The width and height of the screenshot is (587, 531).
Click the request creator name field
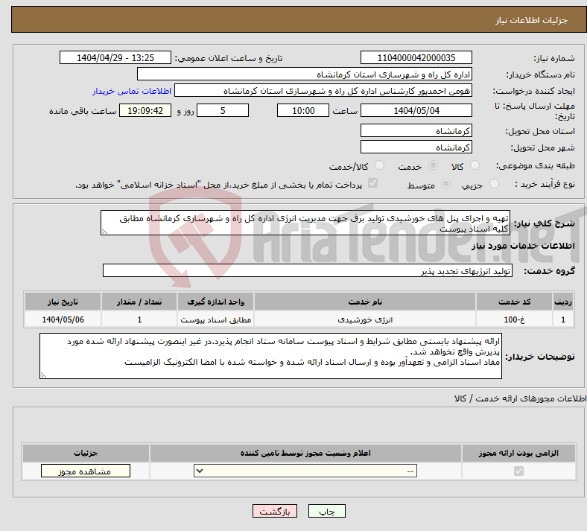click(323, 91)
